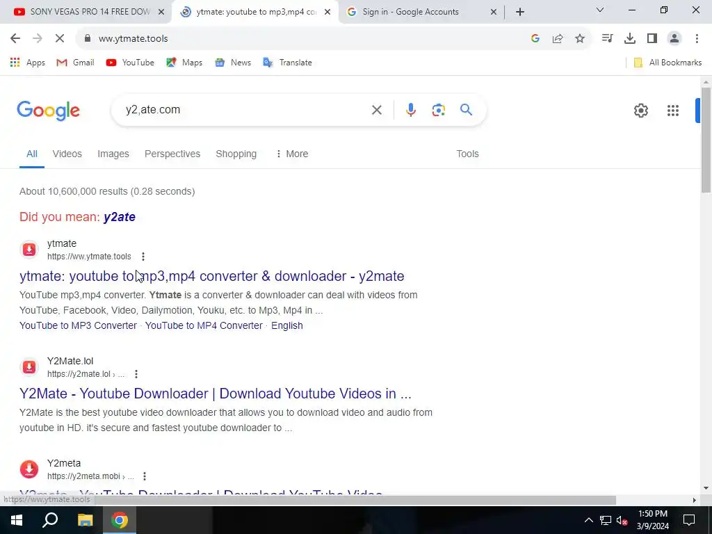
Task: Switch to Videos results
Action: (x=67, y=154)
